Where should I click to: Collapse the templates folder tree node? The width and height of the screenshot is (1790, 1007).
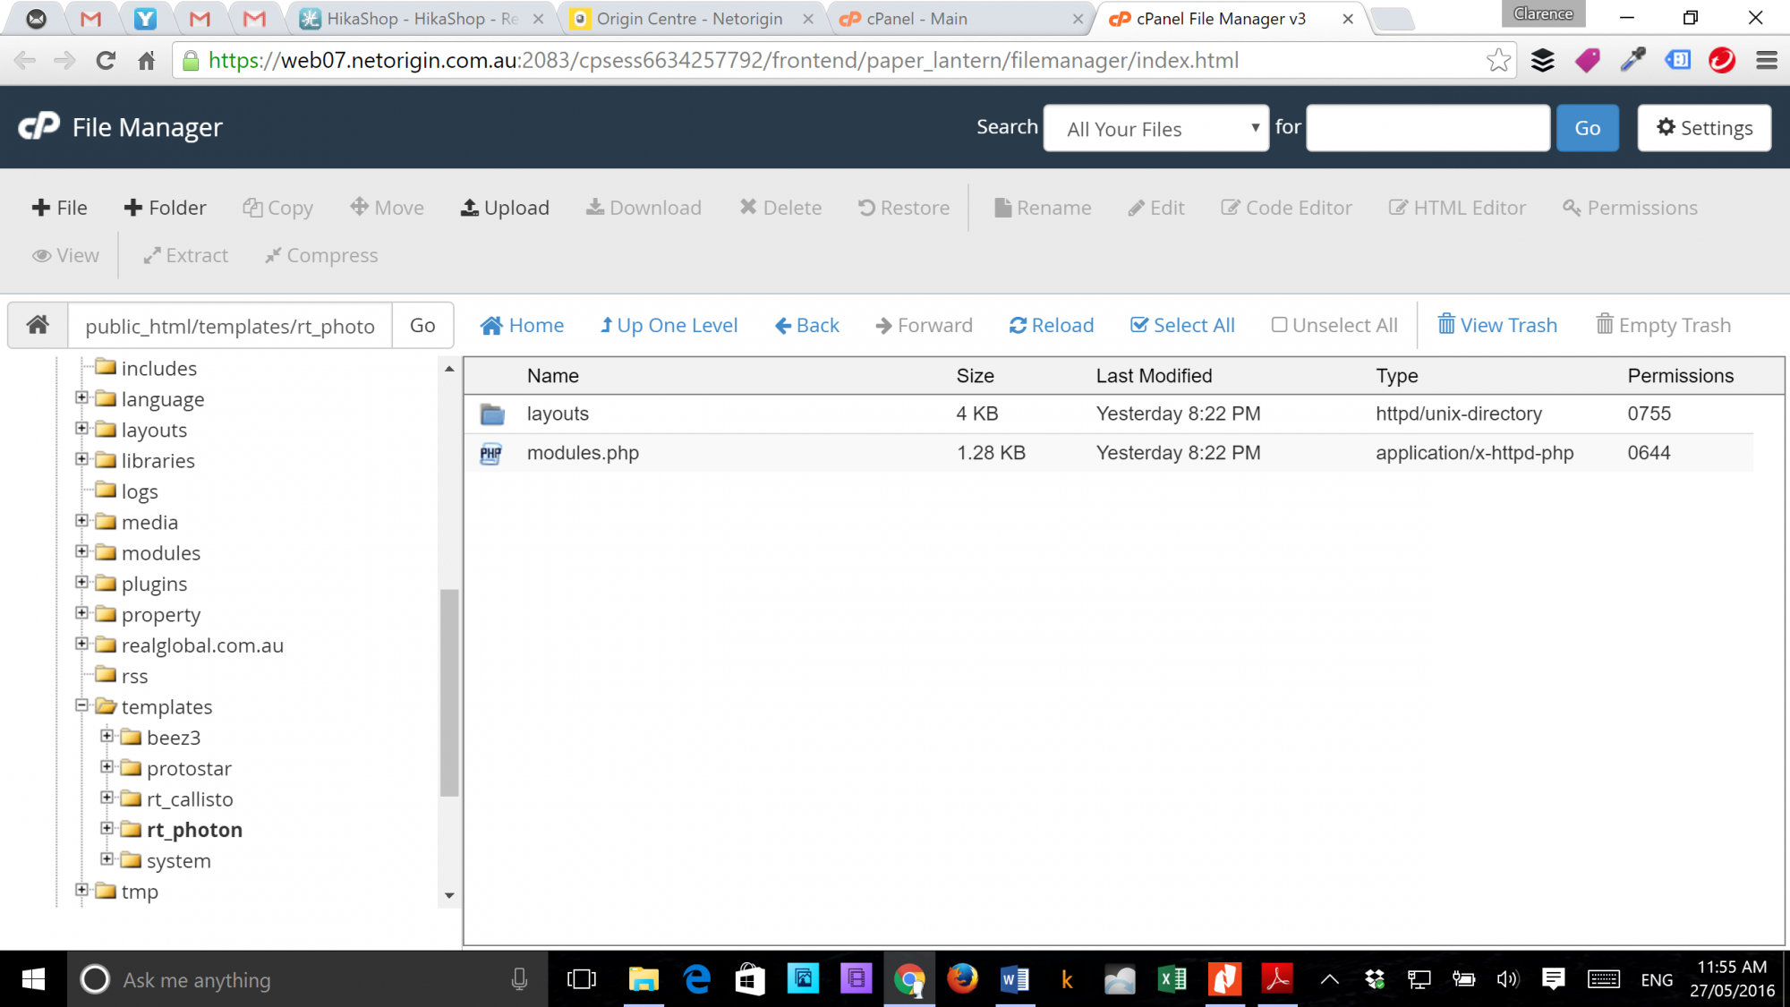coord(81,705)
